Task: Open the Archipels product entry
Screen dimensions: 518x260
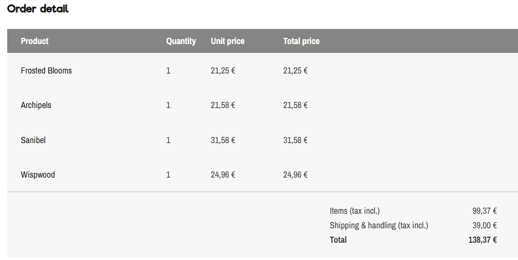Action: (36, 105)
